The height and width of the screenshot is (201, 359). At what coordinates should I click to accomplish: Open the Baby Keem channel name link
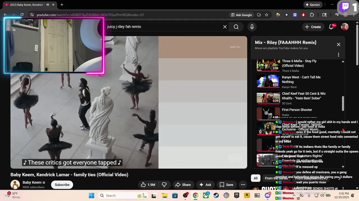pos(32,182)
